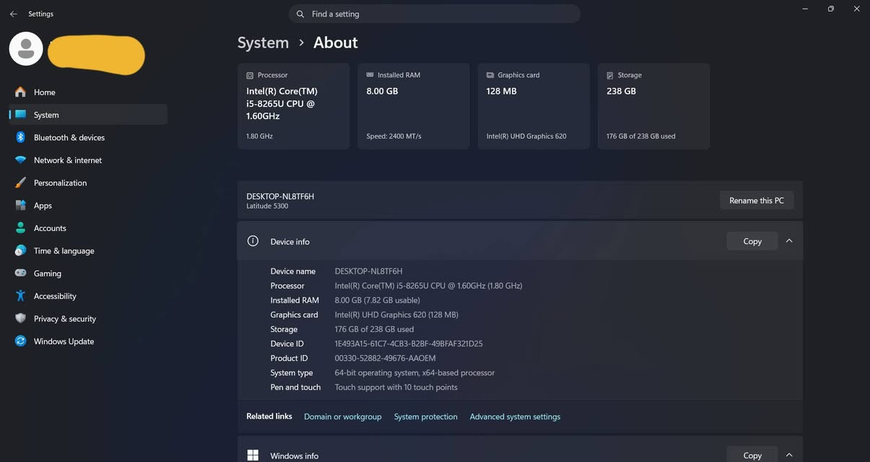Click the Graphics card icon on card
This screenshot has height=462, width=870.
click(x=490, y=75)
